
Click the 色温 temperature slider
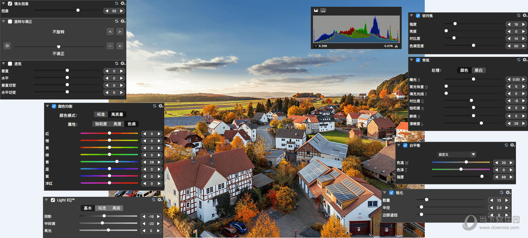pyautogui.click(x=461, y=162)
